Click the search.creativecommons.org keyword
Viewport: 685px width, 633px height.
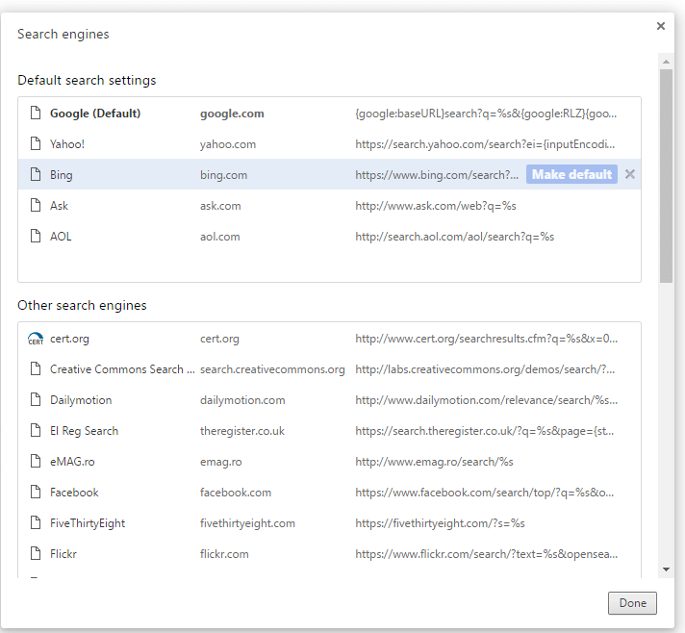[x=272, y=369]
